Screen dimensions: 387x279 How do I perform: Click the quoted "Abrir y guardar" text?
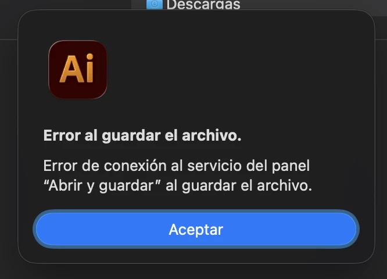pos(102,185)
